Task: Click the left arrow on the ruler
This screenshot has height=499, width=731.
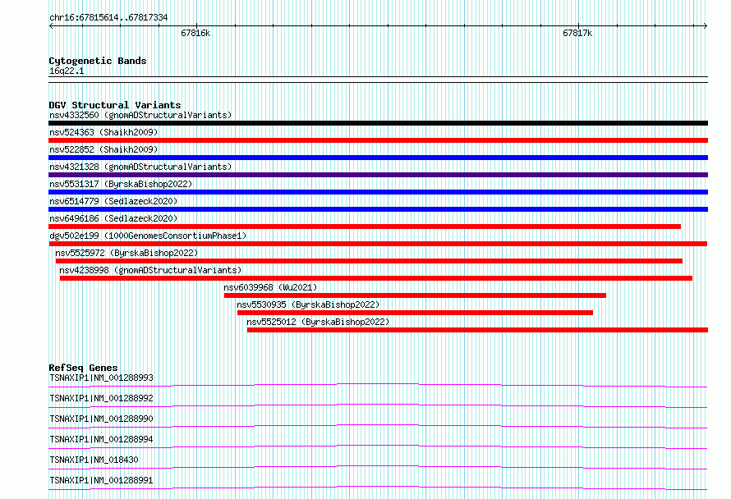Action: coord(51,26)
